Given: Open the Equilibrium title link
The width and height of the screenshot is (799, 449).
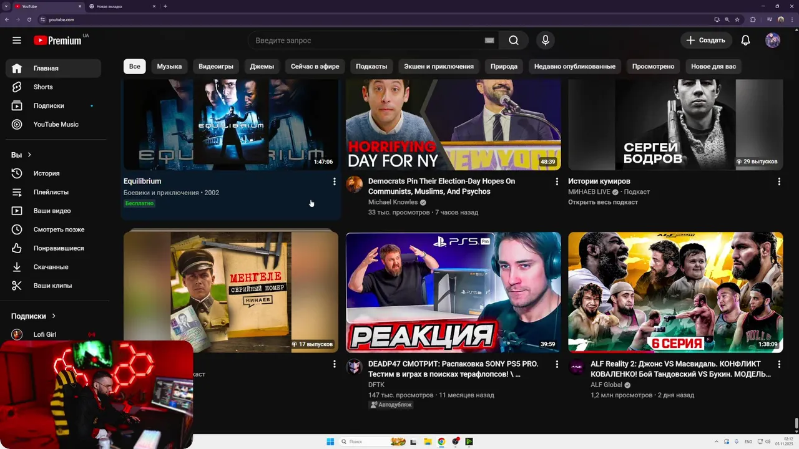Looking at the screenshot, I should (142, 181).
